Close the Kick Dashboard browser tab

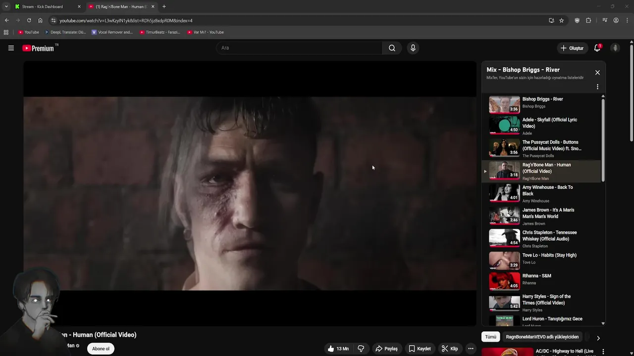click(x=79, y=6)
